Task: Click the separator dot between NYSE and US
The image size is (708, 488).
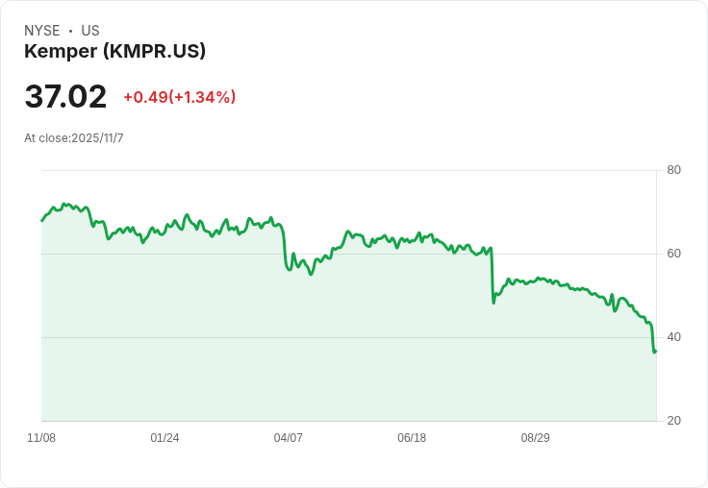Action: [x=70, y=31]
